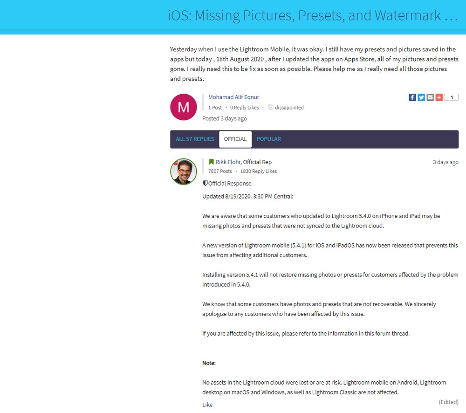Share post via email envelope icon
466x413 pixels.
click(430, 97)
